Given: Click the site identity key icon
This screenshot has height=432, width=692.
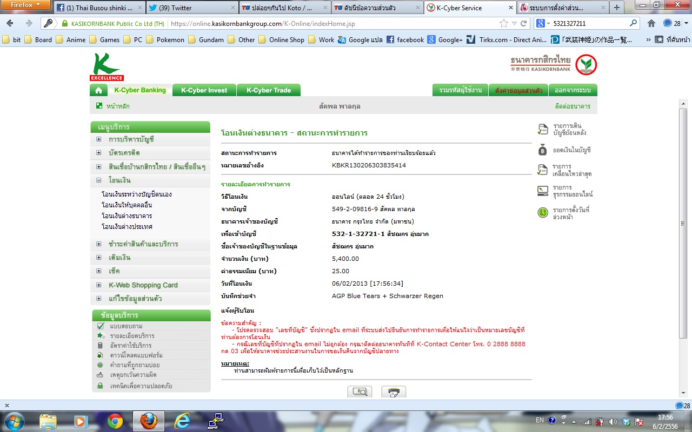Looking at the screenshot, I should point(48,24).
